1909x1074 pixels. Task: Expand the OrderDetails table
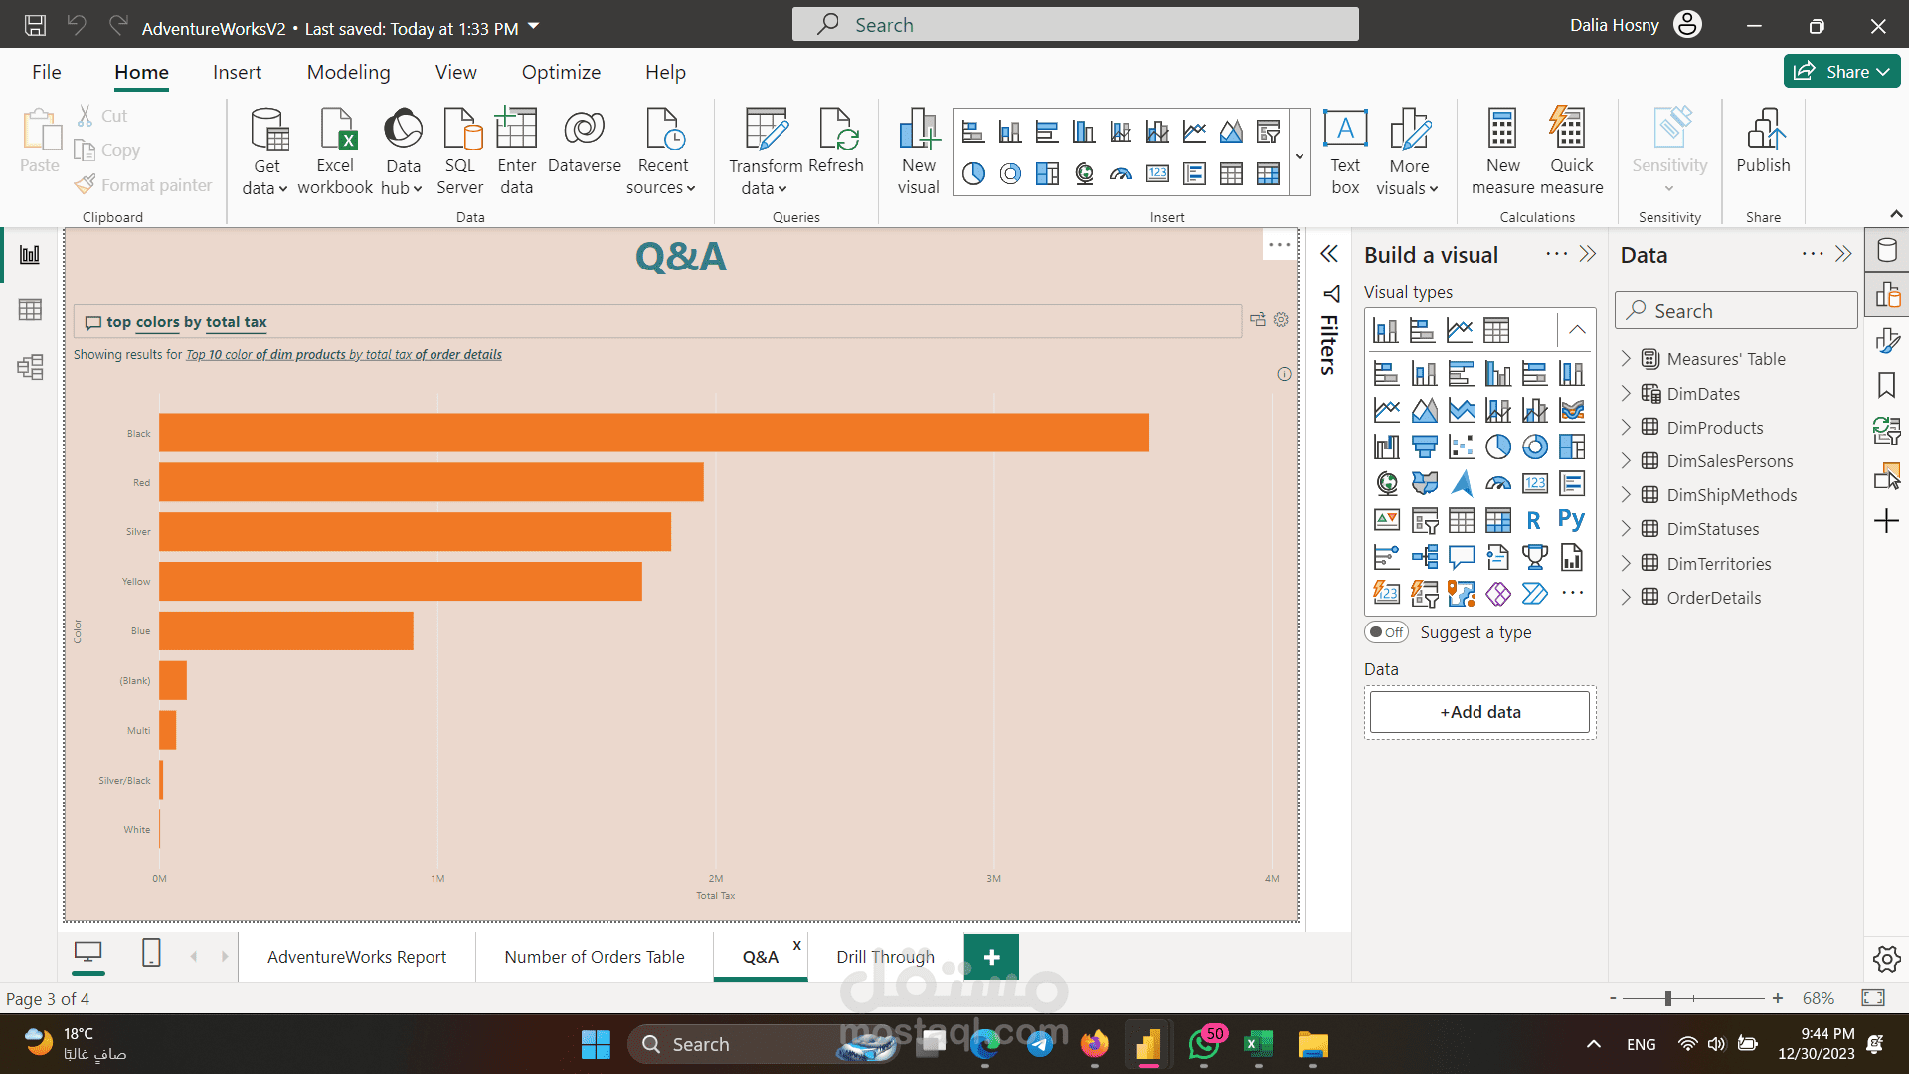pyautogui.click(x=1626, y=598)
